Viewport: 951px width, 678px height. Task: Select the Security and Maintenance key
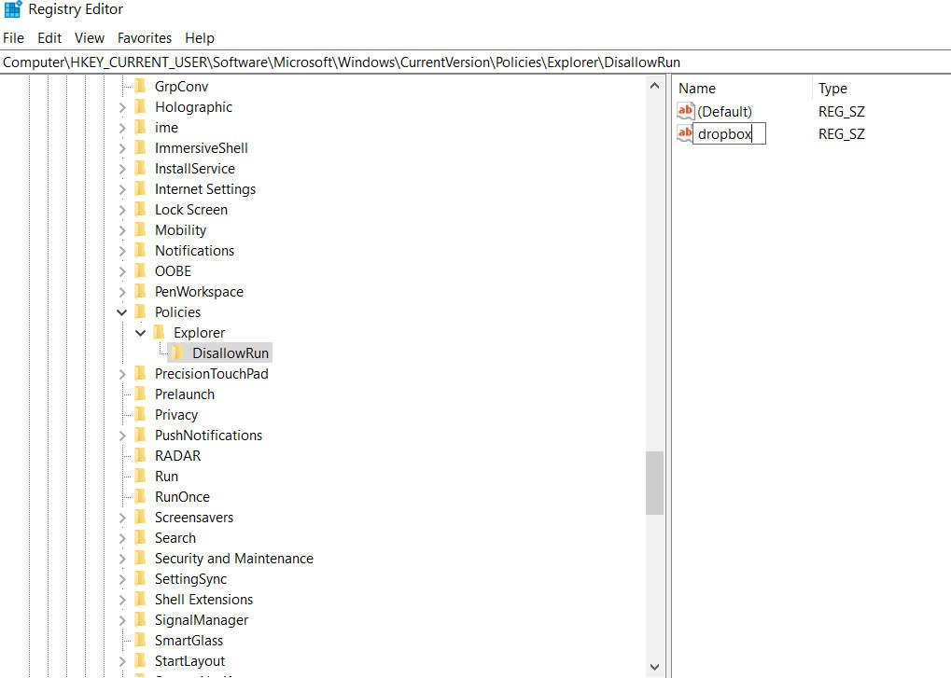(233, 558)
